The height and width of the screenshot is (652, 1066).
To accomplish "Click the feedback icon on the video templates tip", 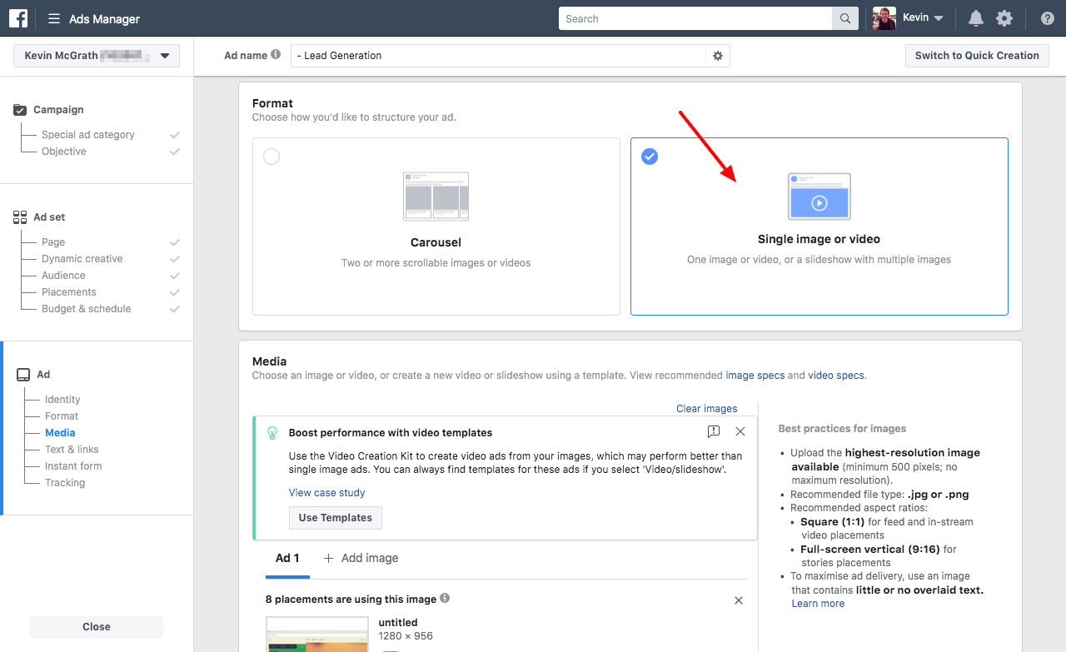I will [x=713, y=431].
